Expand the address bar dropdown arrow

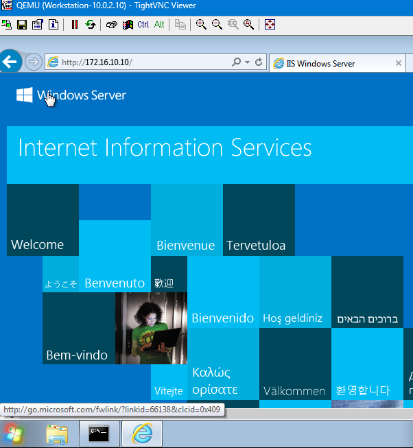(247, 62)
